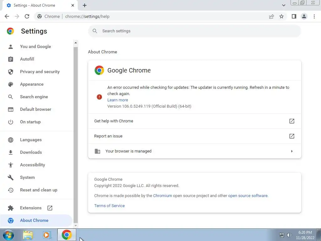Click the Google Chrome logo in card

pyautogui.click(x=99, y=70)
